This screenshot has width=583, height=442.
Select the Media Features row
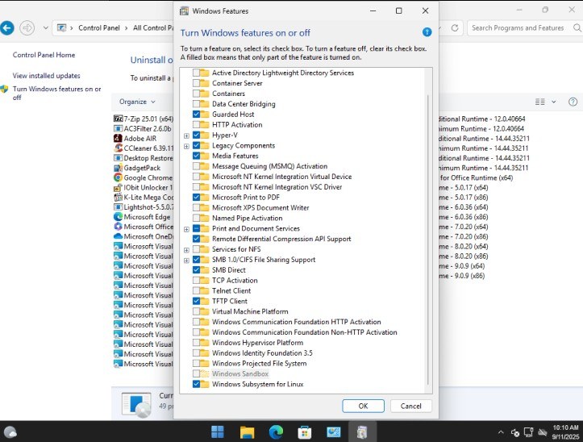point(235,156)
